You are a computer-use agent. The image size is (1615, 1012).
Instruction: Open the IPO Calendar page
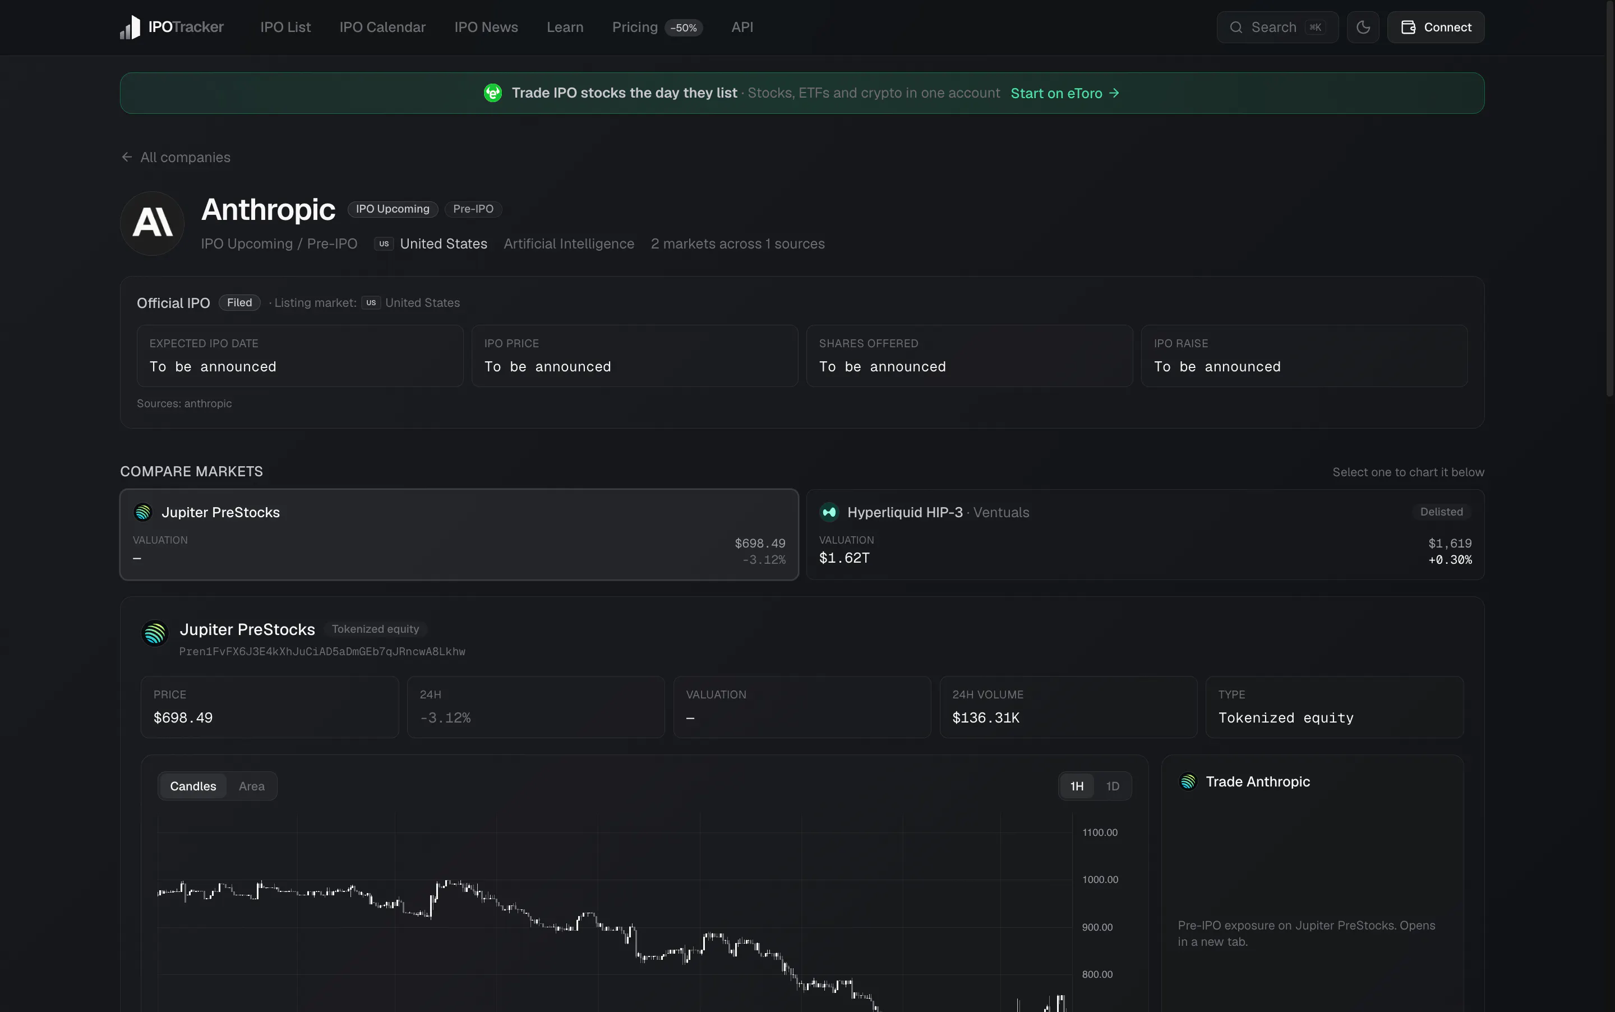click(382, 27)
